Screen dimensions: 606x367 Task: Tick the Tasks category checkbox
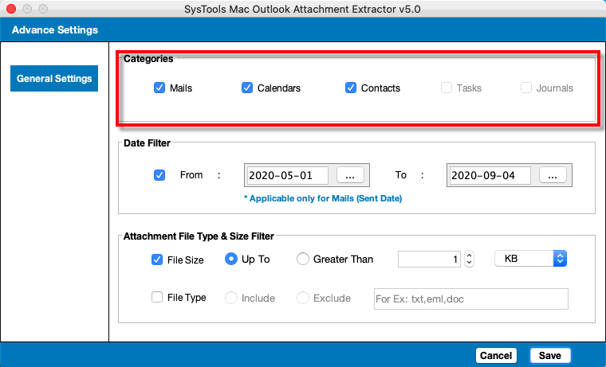[x=447, y=88]
